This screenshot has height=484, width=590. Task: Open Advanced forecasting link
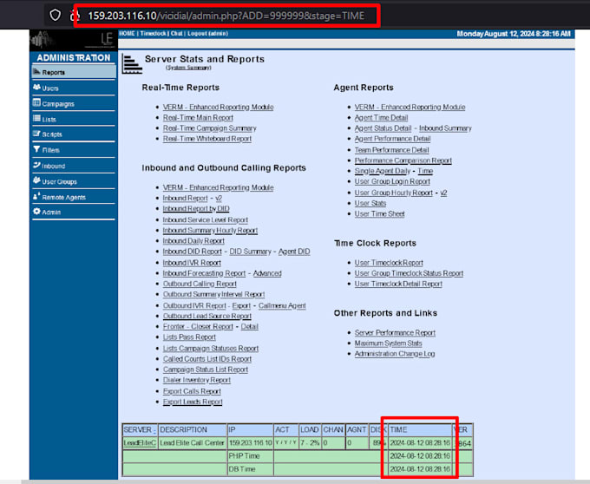pyautogui.click(x=267, y=273)
